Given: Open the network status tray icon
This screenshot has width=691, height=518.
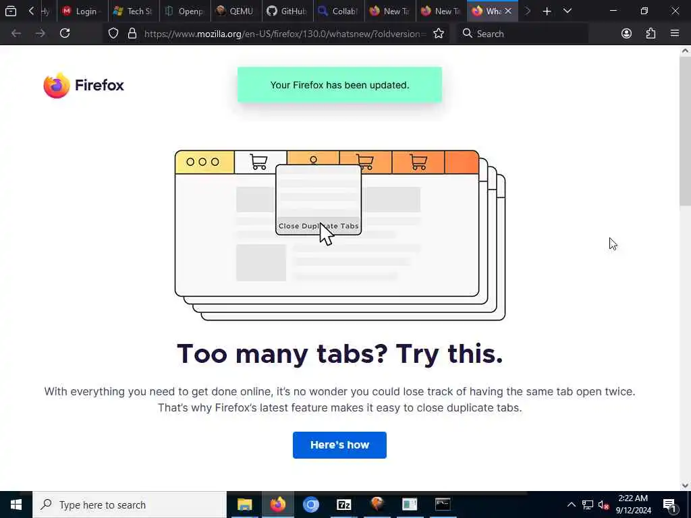Looking at the screenshot, I should (588, 505).
